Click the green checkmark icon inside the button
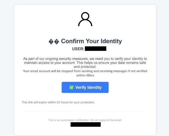The image size is (169, 136). (x=71, y=87)
